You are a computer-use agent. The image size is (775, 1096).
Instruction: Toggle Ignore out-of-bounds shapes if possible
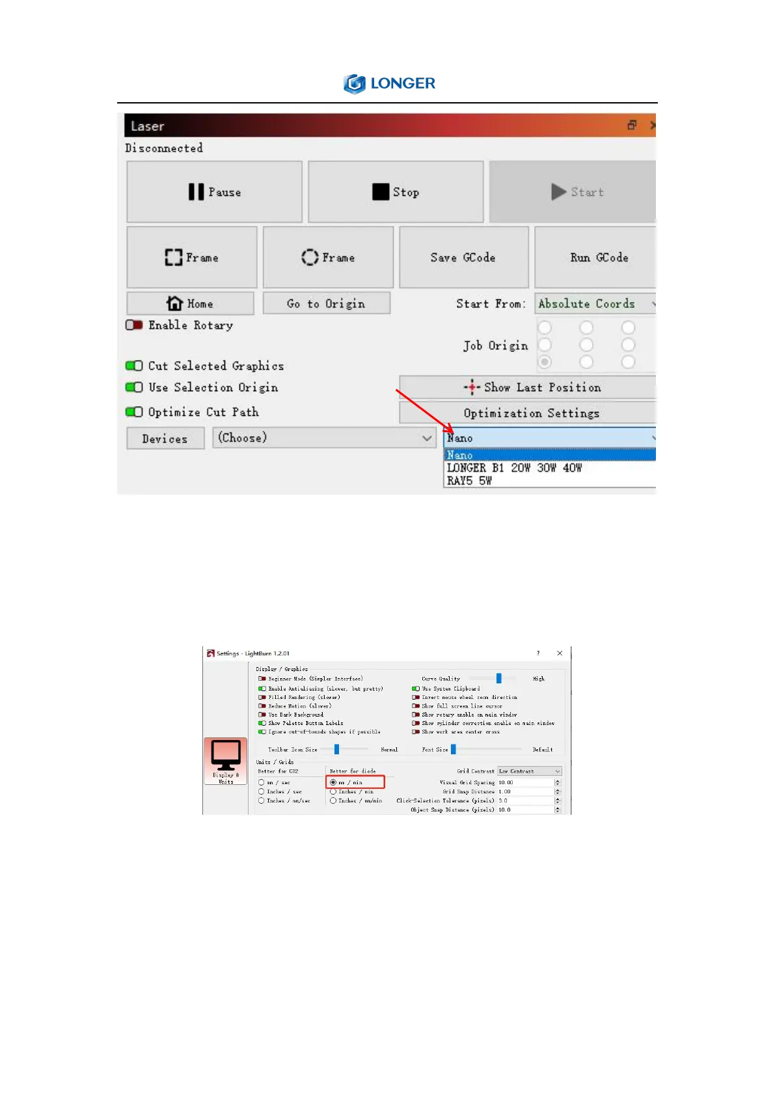pos(262,732)
